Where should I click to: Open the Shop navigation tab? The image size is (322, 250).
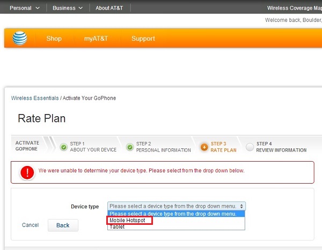pos(54,39)
